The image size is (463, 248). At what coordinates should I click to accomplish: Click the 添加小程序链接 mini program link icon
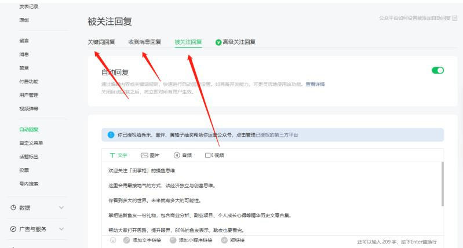173,241
